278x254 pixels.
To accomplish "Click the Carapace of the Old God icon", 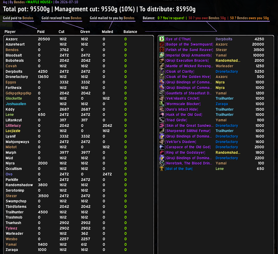I will click(x=162, y=147).
